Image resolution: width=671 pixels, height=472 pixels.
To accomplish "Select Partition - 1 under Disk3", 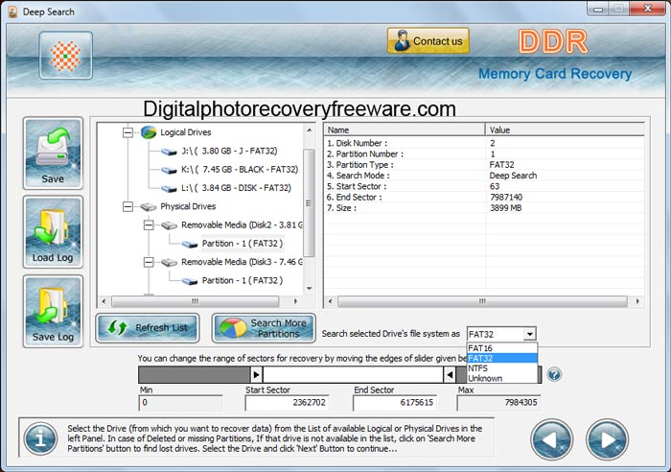I will pos(243,280).
